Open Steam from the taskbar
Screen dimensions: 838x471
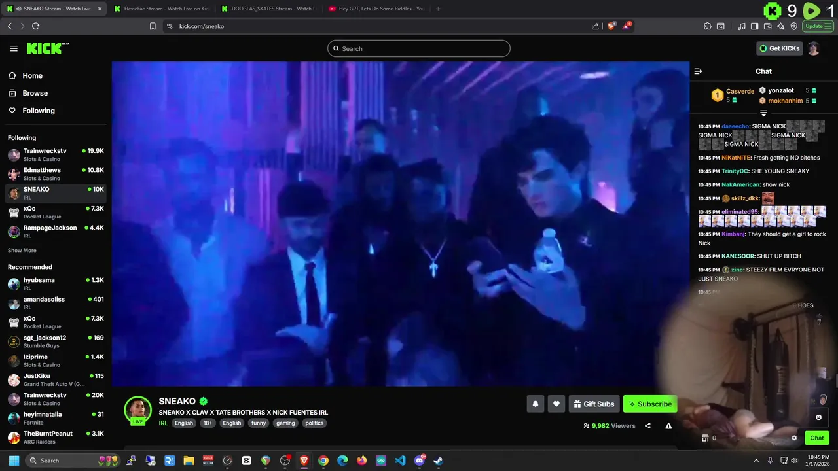pyautogui.click(x=439, y=461)
